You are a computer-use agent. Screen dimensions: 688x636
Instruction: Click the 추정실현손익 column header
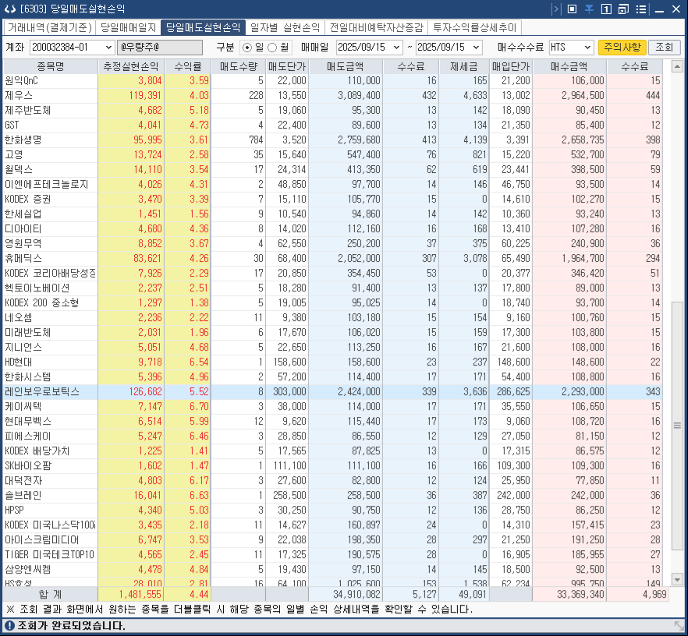(x=131, y=65)
